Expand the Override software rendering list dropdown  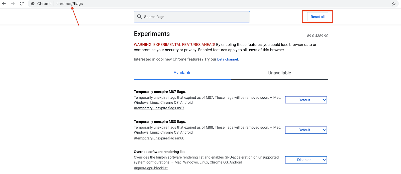point(306,160)
